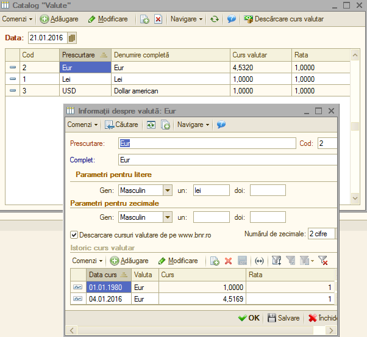Click the Data field showing 21.01.2016
Image resolution: width=367 pixels, height=337 pixels.
point(48,38)
